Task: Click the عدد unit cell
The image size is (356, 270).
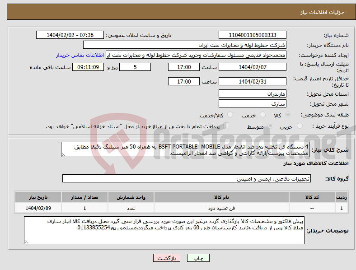Action: tap(131, 208)
